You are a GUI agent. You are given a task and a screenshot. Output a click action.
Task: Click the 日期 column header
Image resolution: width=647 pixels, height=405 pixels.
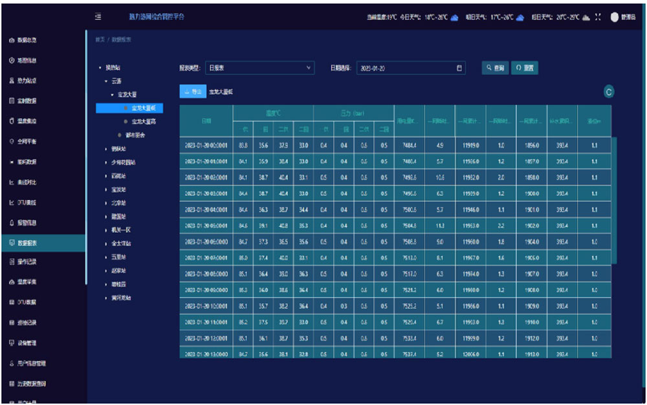pos(206,121)
